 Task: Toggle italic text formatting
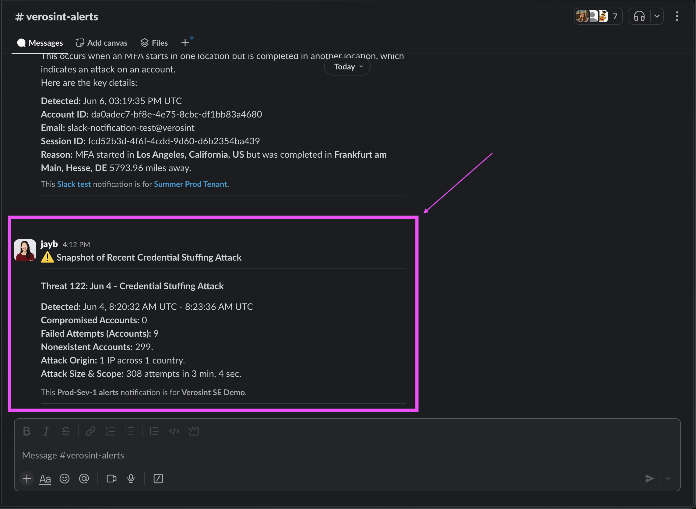pyautogui.click(x=46, y=431)
